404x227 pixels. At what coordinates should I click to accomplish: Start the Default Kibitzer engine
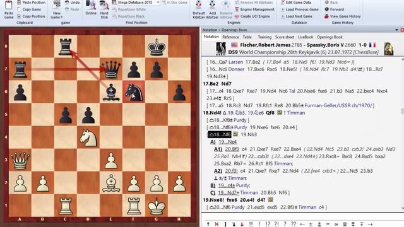click(199, 10)
